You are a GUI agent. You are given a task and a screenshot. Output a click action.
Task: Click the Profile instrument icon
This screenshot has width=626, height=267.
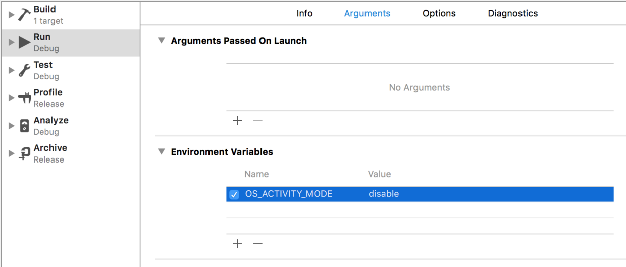click(24, 98)
